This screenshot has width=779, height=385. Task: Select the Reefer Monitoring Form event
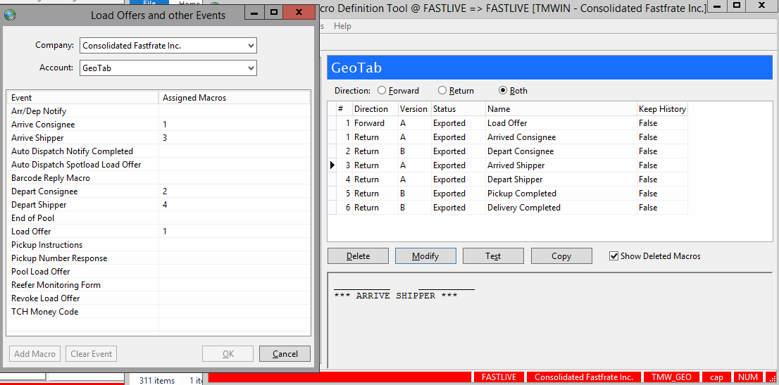[x=158, y=285]
